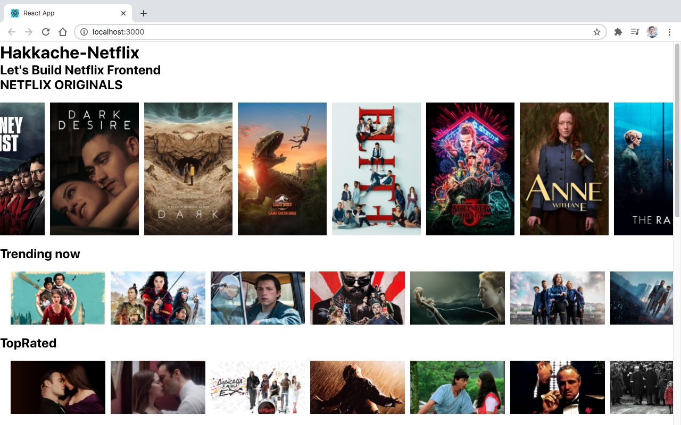681x425 pixels.
Task: Open the Chrome profile avatar
Action: 652,32
